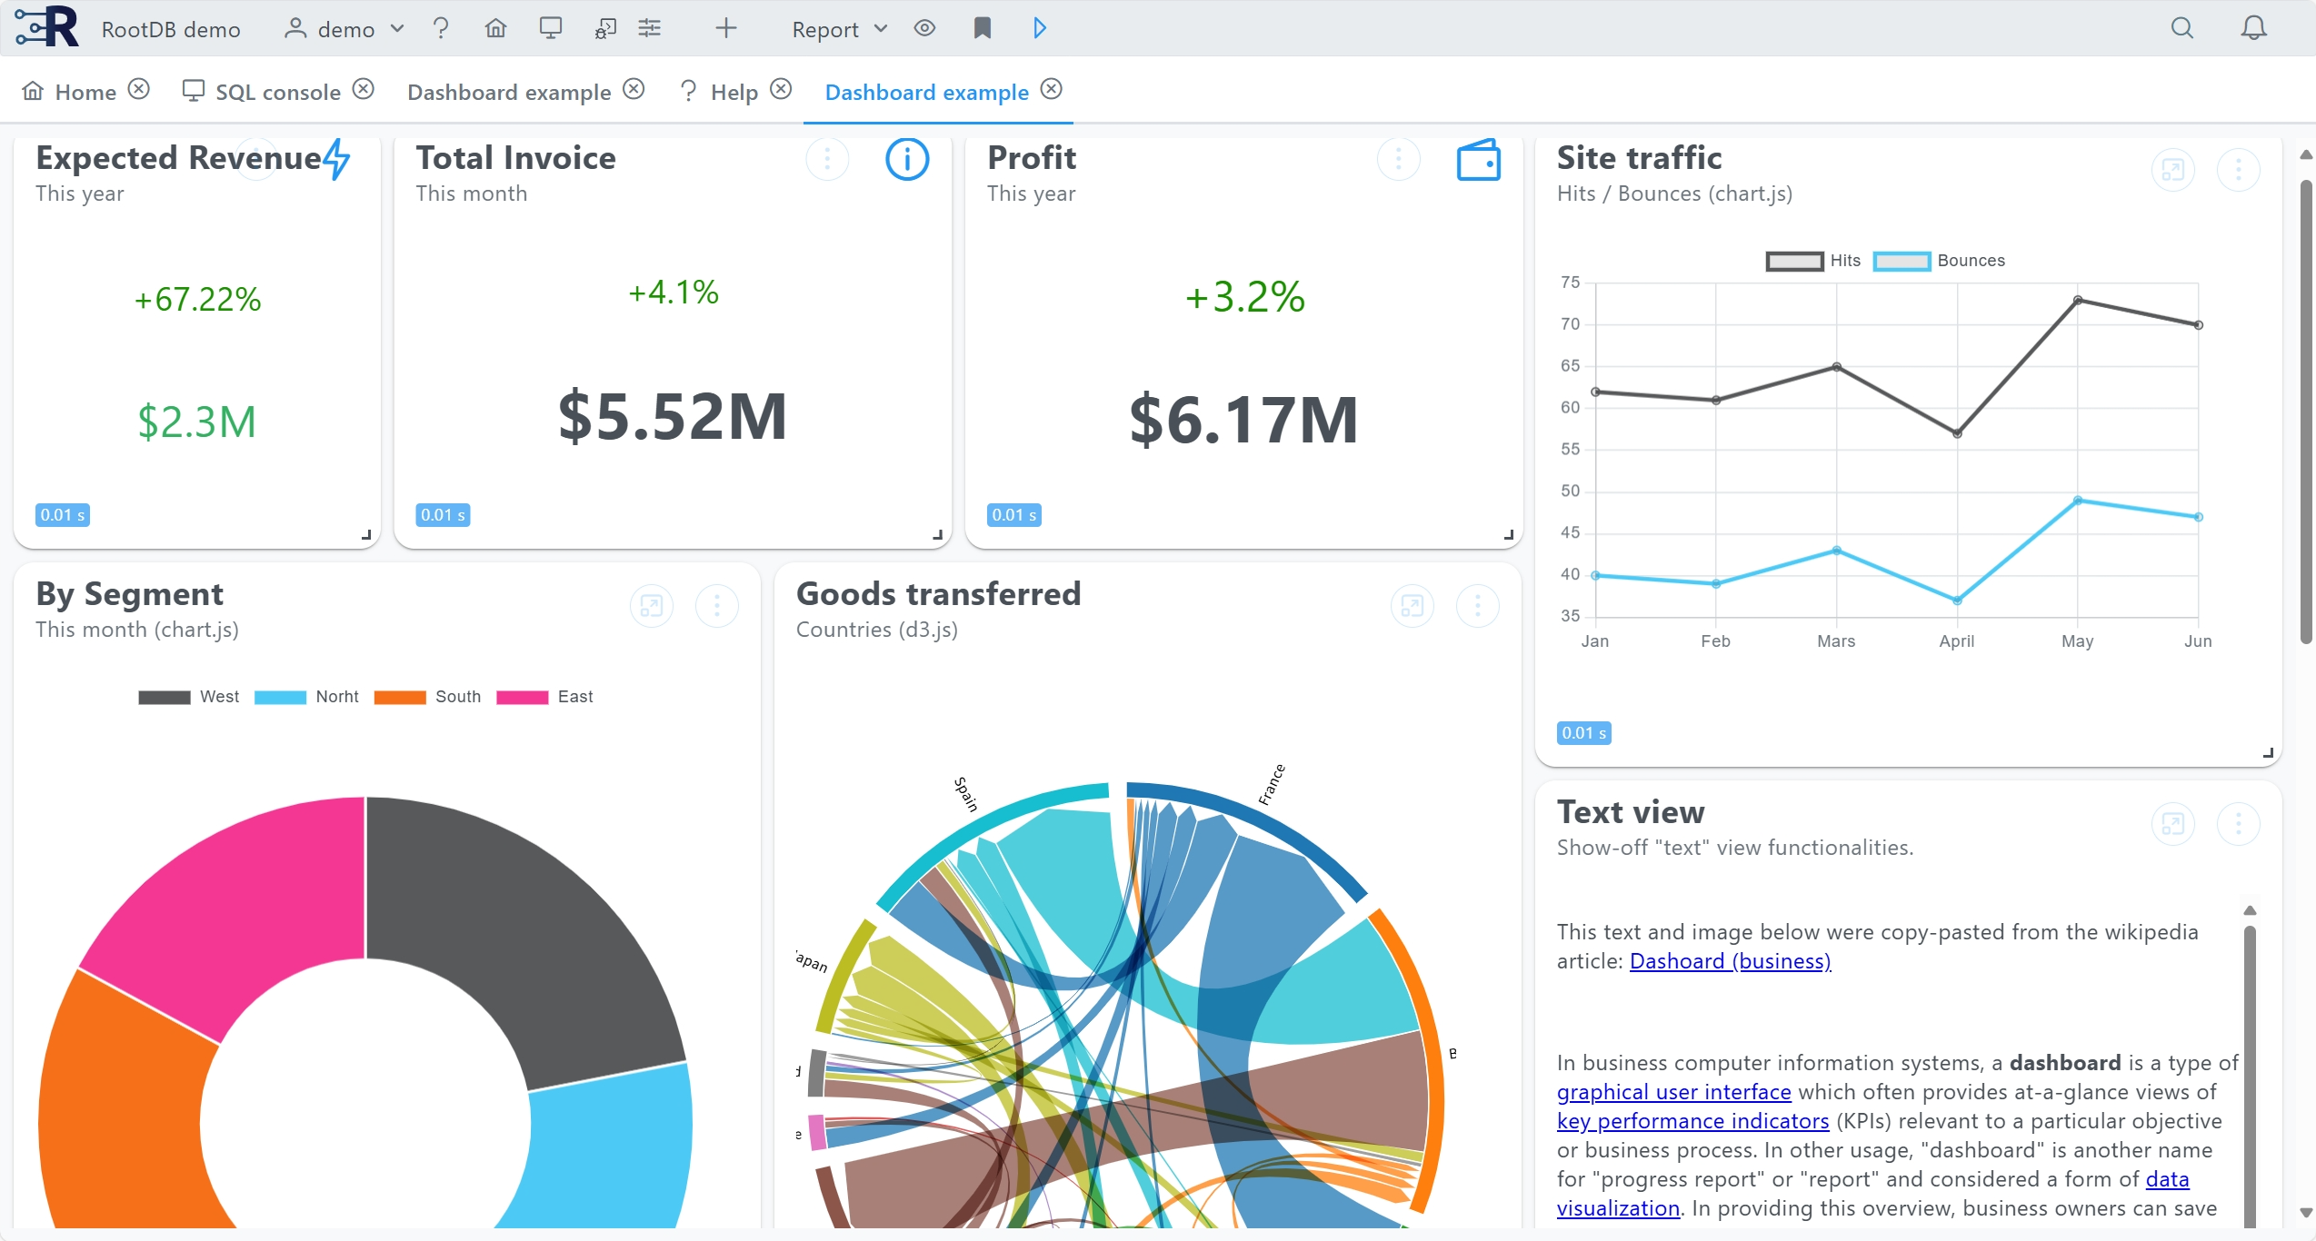
Task: Open graphical user interface link
Action: (x=1673, y=1092)
